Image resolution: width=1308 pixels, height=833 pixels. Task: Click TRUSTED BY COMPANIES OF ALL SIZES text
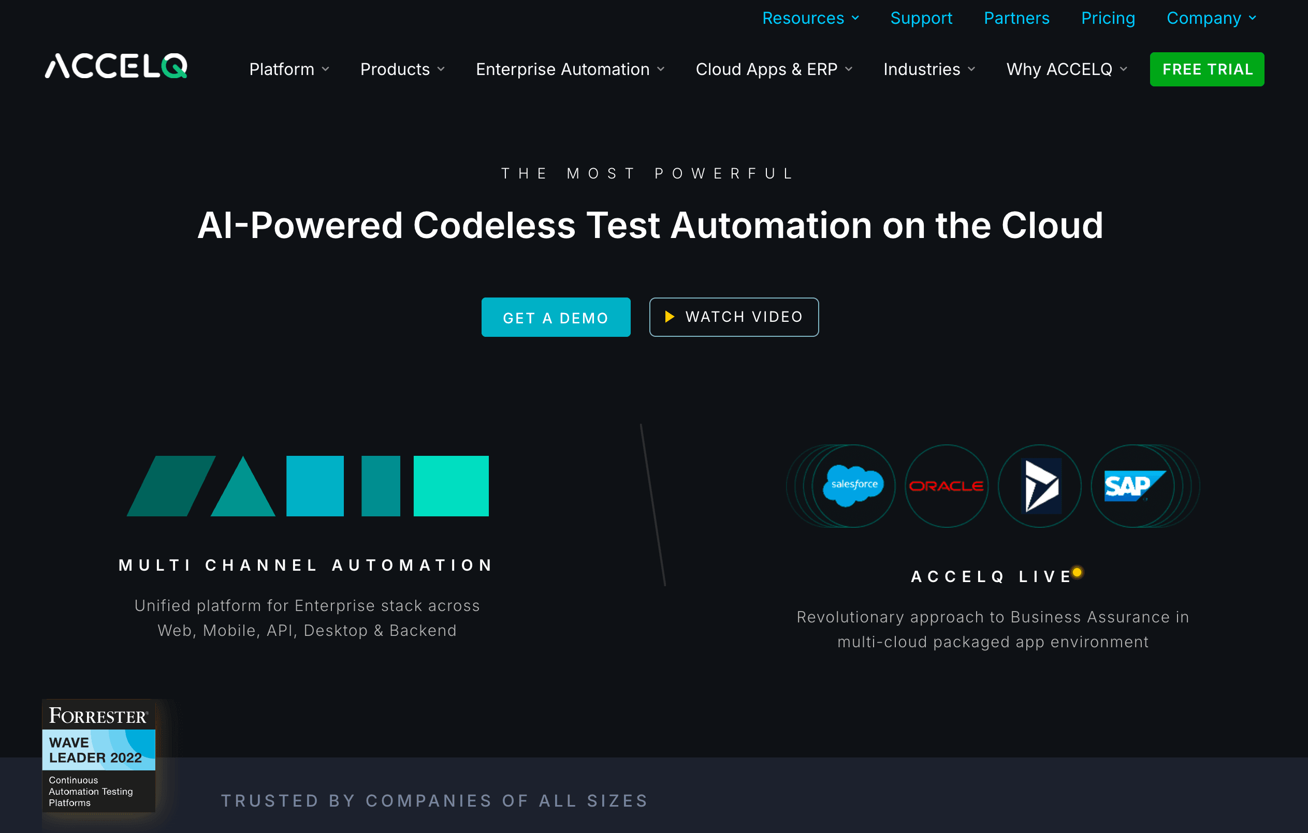tap(434, 800)
